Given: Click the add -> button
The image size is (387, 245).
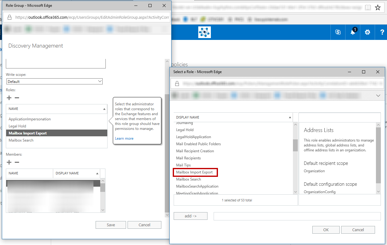Looking at the screenshot, I should tap(191, 216).
